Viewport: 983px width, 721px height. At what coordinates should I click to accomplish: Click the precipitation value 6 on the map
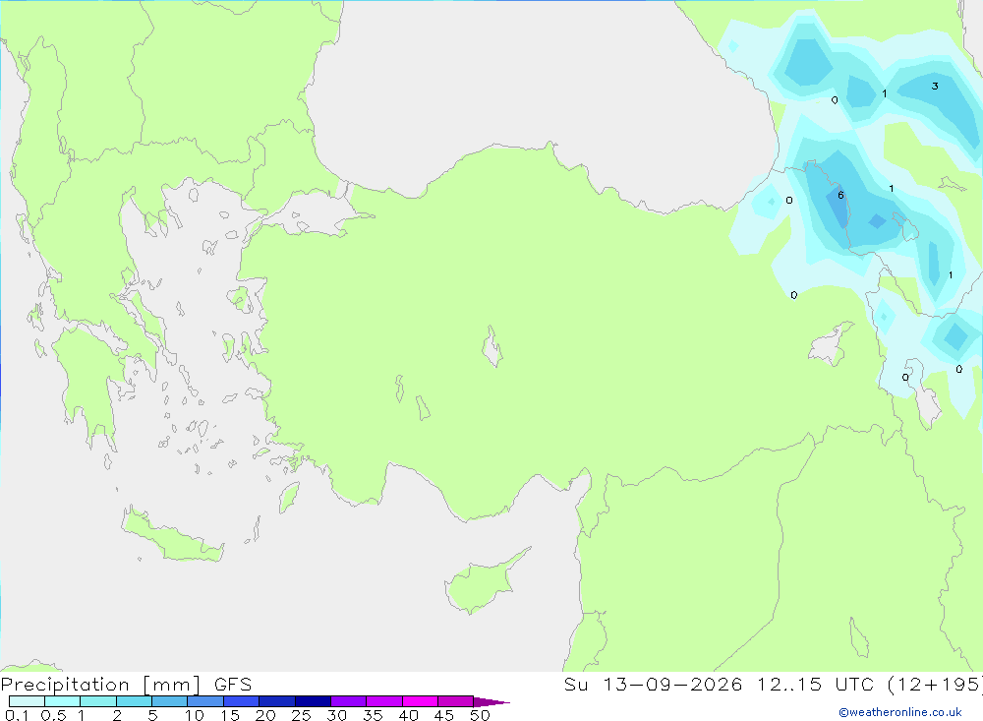pyautogui.click(x=840, y=195)
